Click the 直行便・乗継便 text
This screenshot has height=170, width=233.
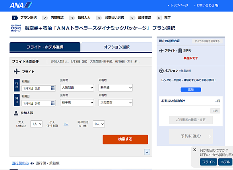pos(48,163)
